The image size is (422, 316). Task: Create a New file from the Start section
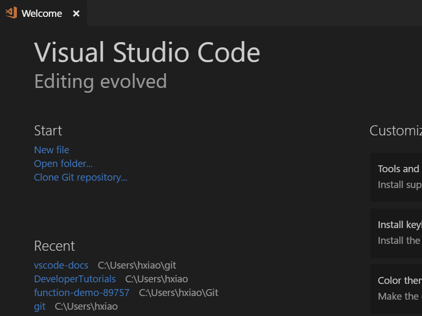[51, 150]
